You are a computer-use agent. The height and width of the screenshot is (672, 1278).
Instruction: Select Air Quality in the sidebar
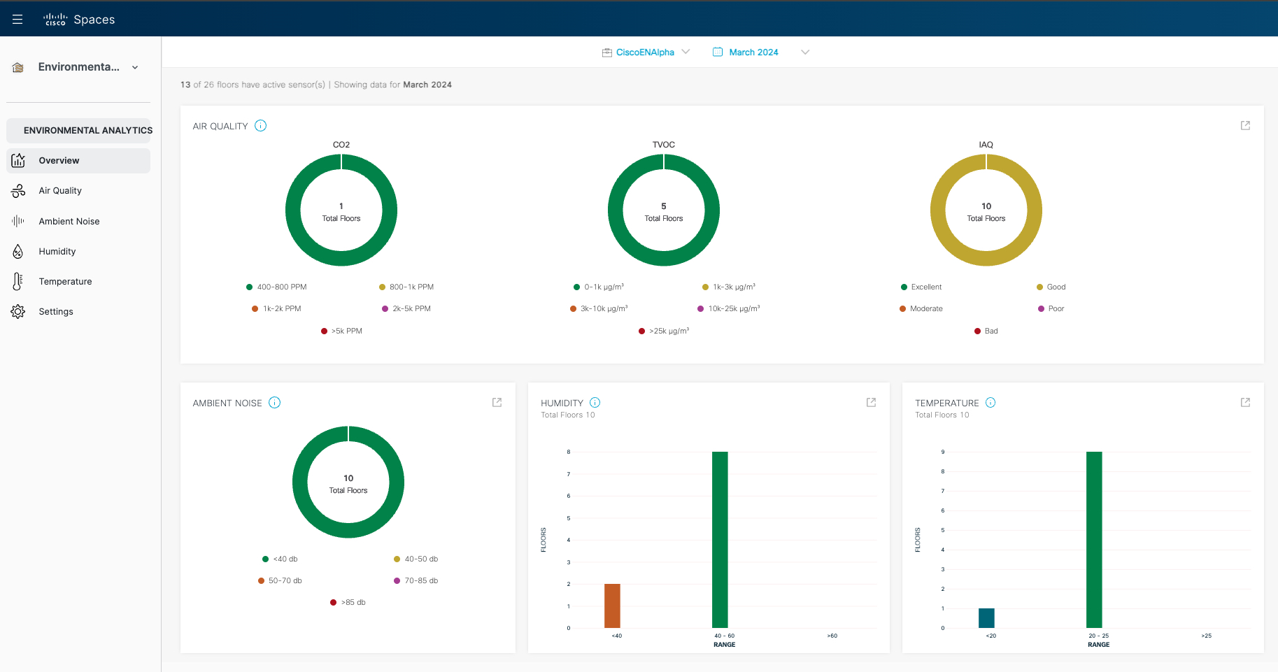pyautogui.click(x=60, y=191)
